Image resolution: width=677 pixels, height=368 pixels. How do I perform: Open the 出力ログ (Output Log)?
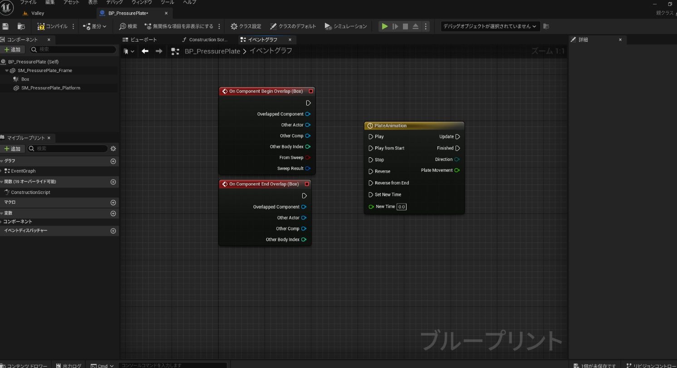pyautogui.click(x=69, y=365)
